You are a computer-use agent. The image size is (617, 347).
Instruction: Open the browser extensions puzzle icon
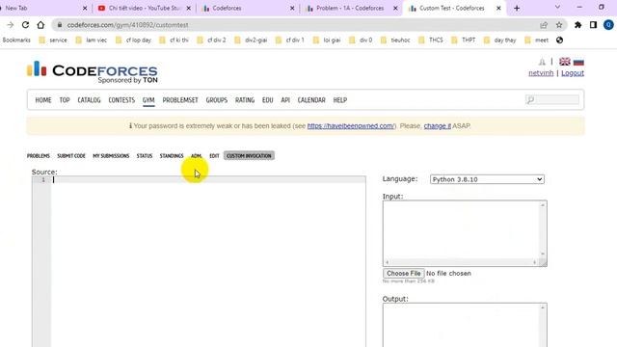(x=577, y=25)
